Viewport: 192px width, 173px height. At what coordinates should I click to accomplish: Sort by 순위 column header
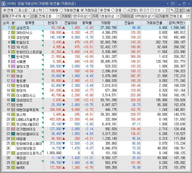tap(6, 23)
